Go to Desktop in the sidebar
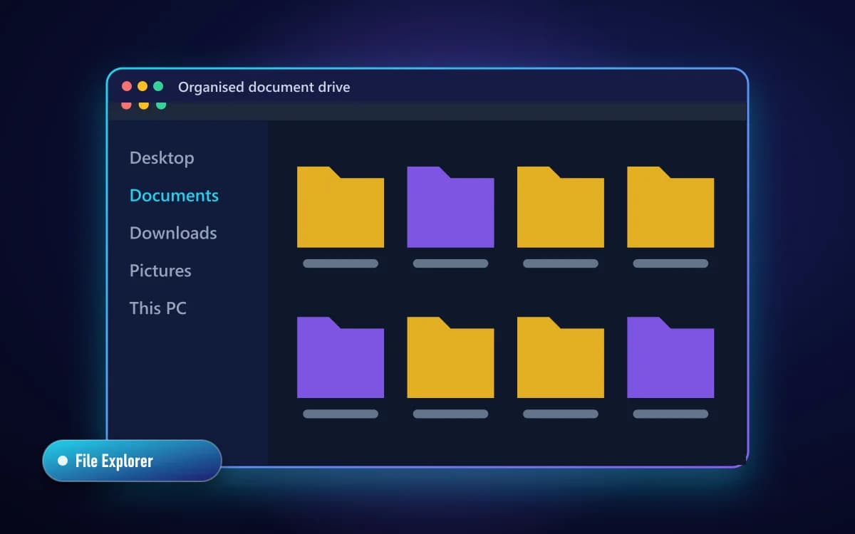 (x=162, y=158)
